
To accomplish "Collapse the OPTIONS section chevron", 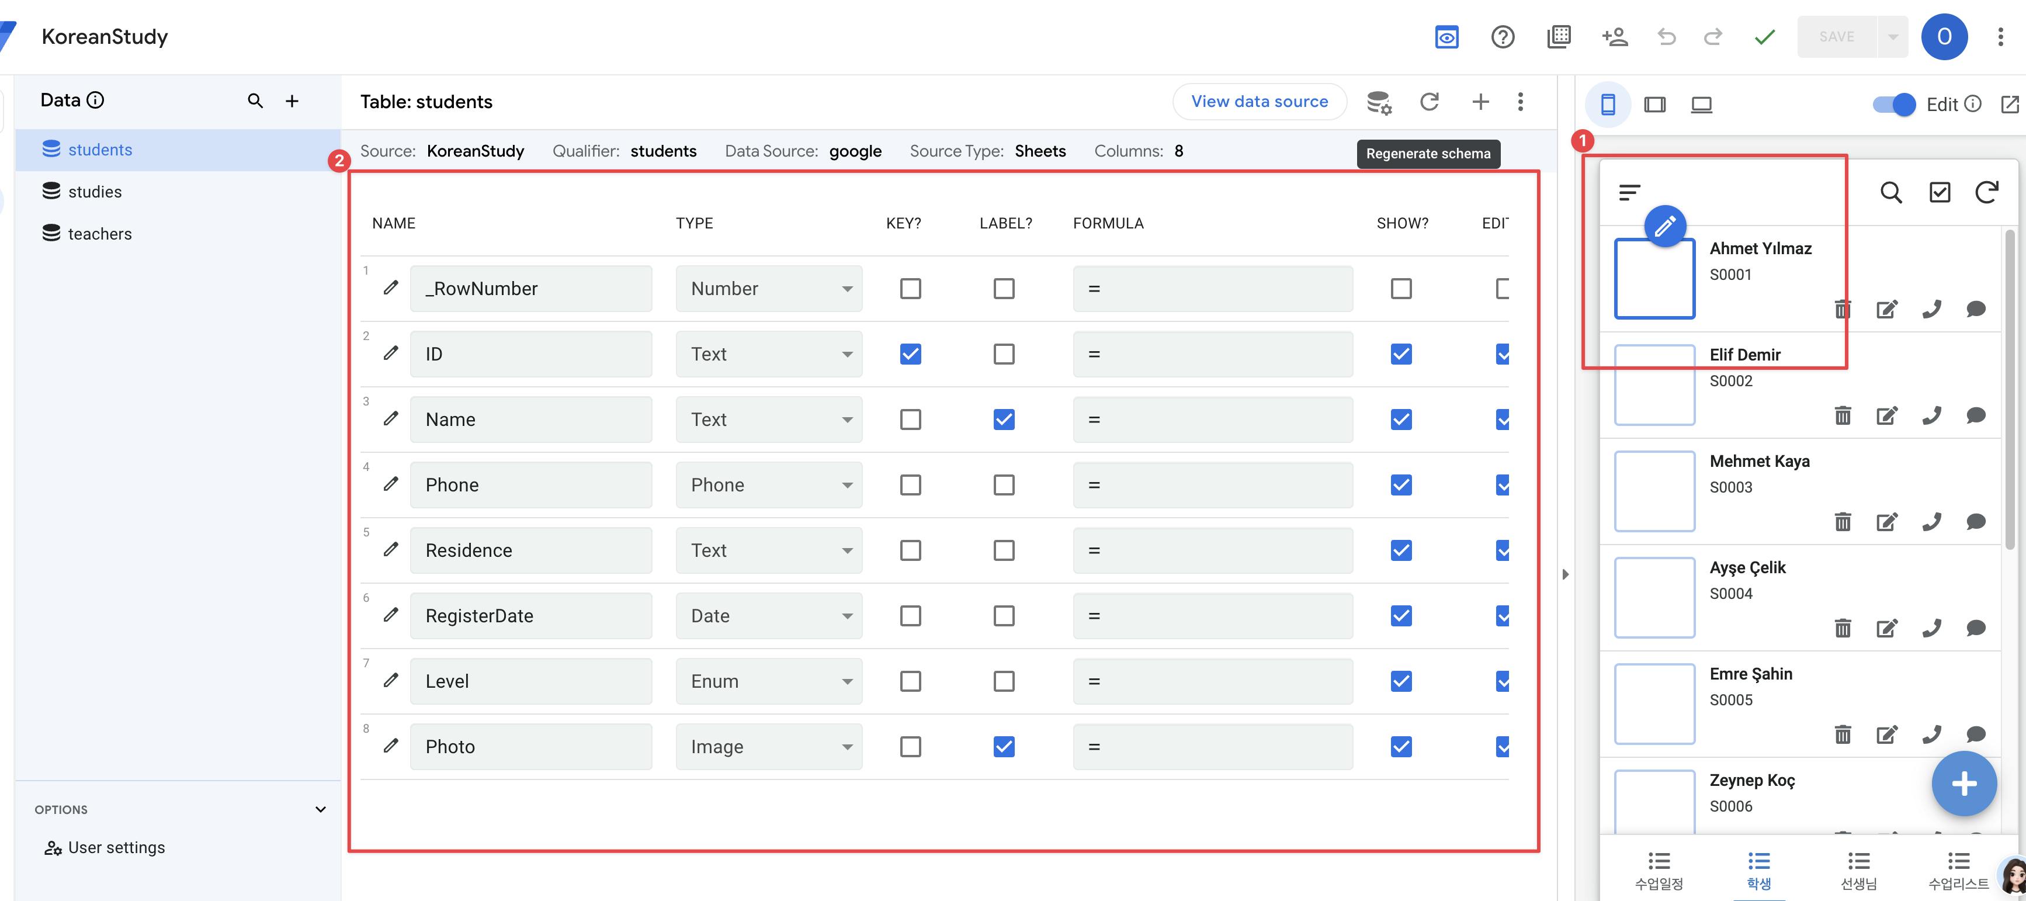I will coord(320,809).
